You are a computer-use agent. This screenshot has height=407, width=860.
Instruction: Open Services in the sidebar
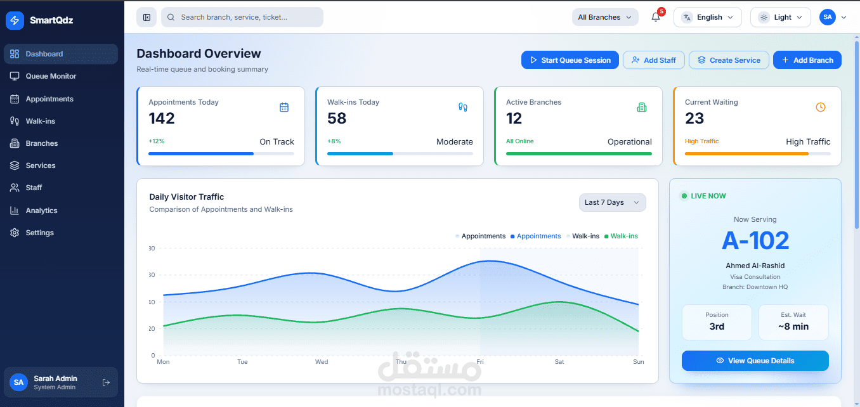(61, 165)
